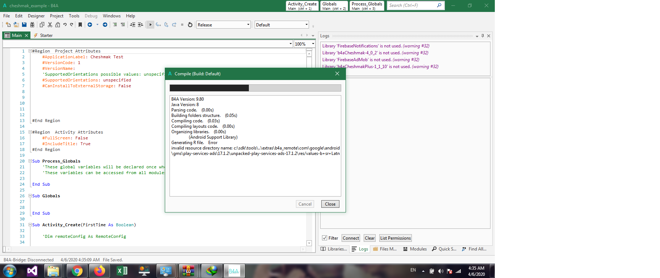660x278 pixels.
Task: Save the project with the floppy icon
Action: 24,25
